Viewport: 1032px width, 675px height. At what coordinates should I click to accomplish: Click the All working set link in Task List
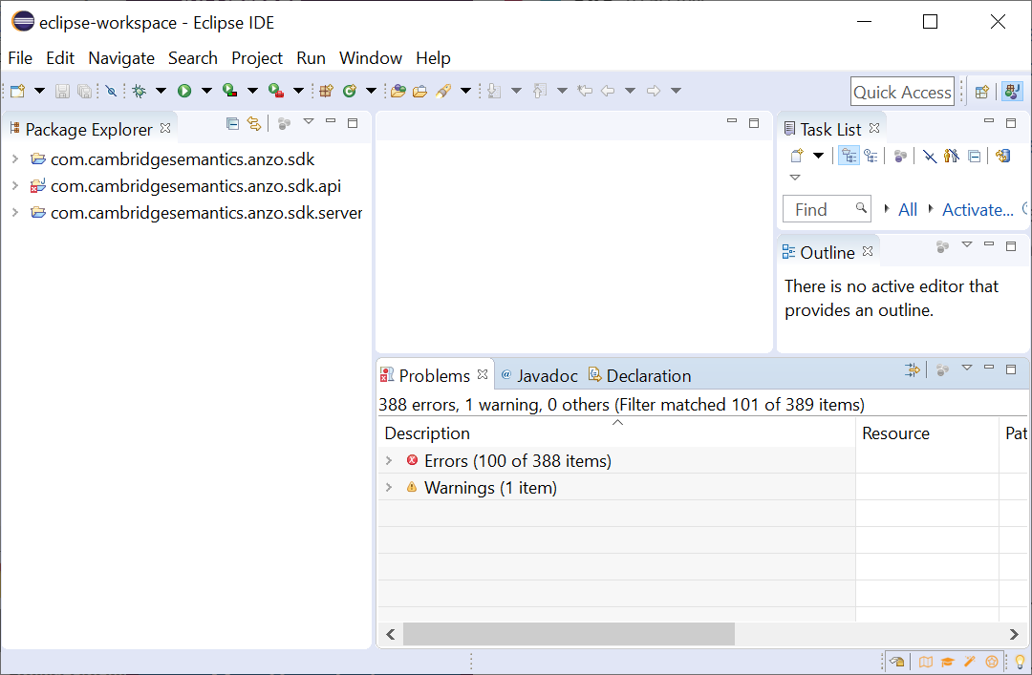[x=908, y=210]
